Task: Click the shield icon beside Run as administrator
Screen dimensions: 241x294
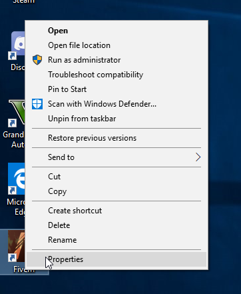Action: click(37, 60)
